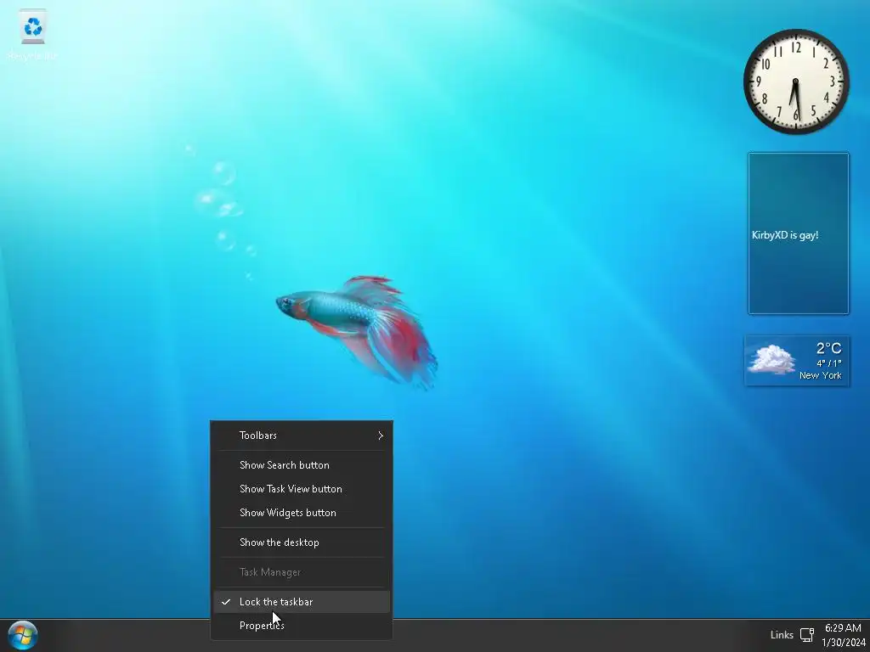This screenshot has width=870, height=652.
Task: Choose Show Widgets button
Action: [302, 513]
